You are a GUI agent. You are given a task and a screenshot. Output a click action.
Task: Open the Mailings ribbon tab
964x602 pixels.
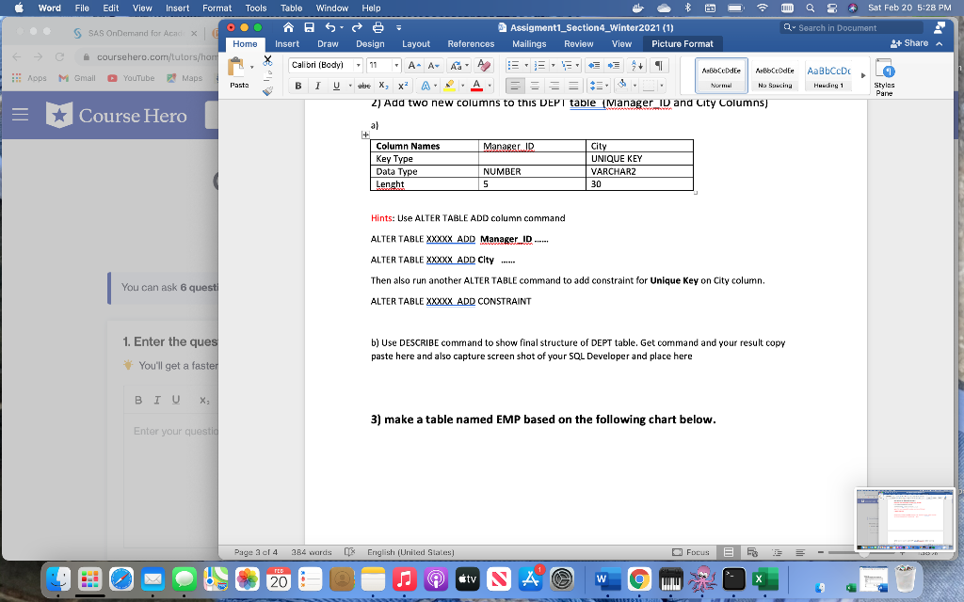[528, 42]
